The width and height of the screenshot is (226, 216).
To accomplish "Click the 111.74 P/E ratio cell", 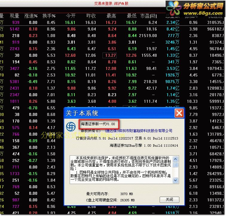I will click(x=150, y=101).
